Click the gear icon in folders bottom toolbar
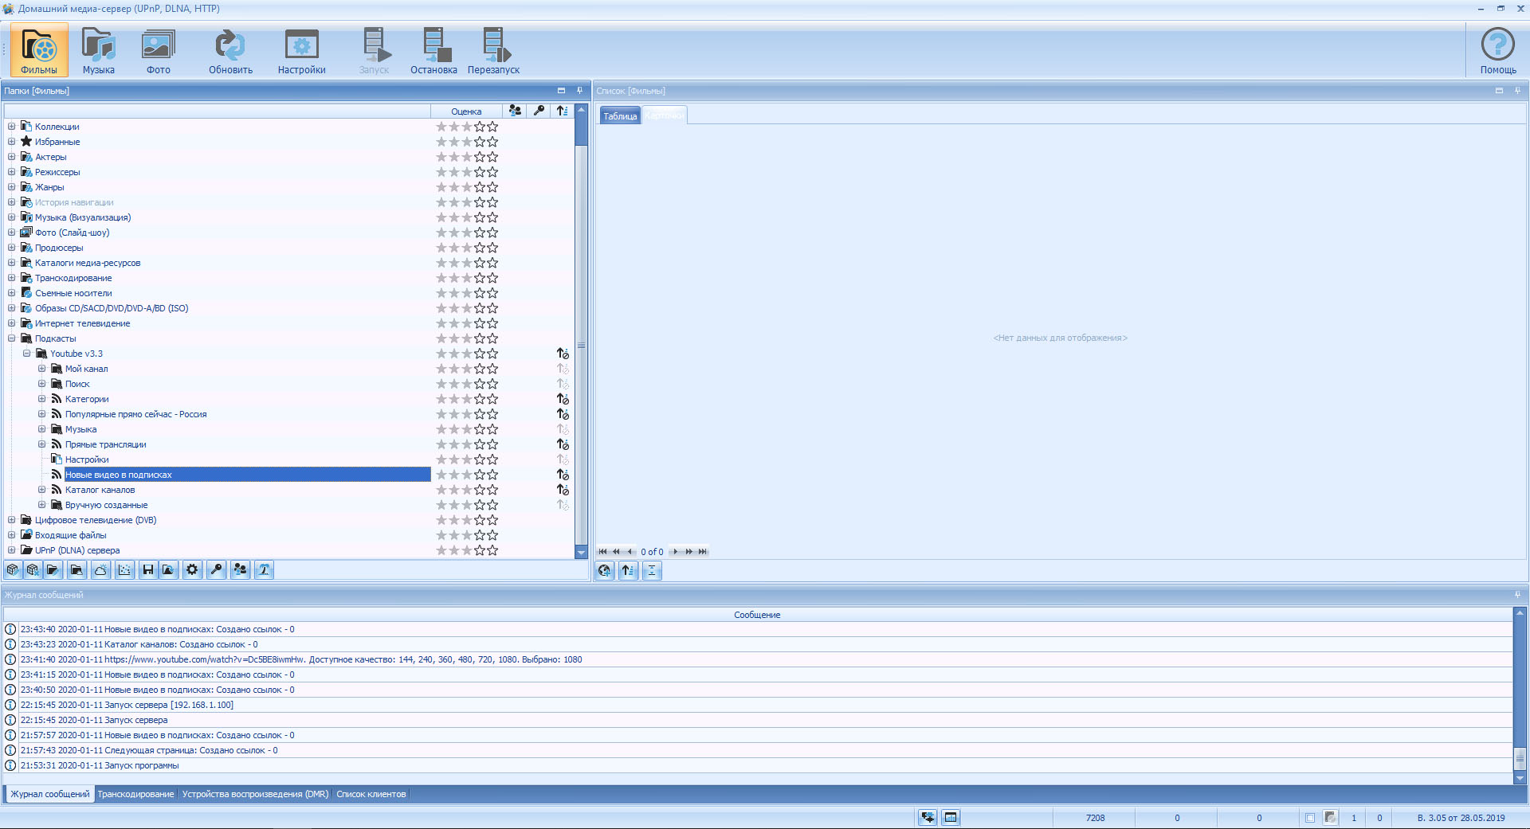Screen dimensions: 1530x829 click(x=192, y=570)
